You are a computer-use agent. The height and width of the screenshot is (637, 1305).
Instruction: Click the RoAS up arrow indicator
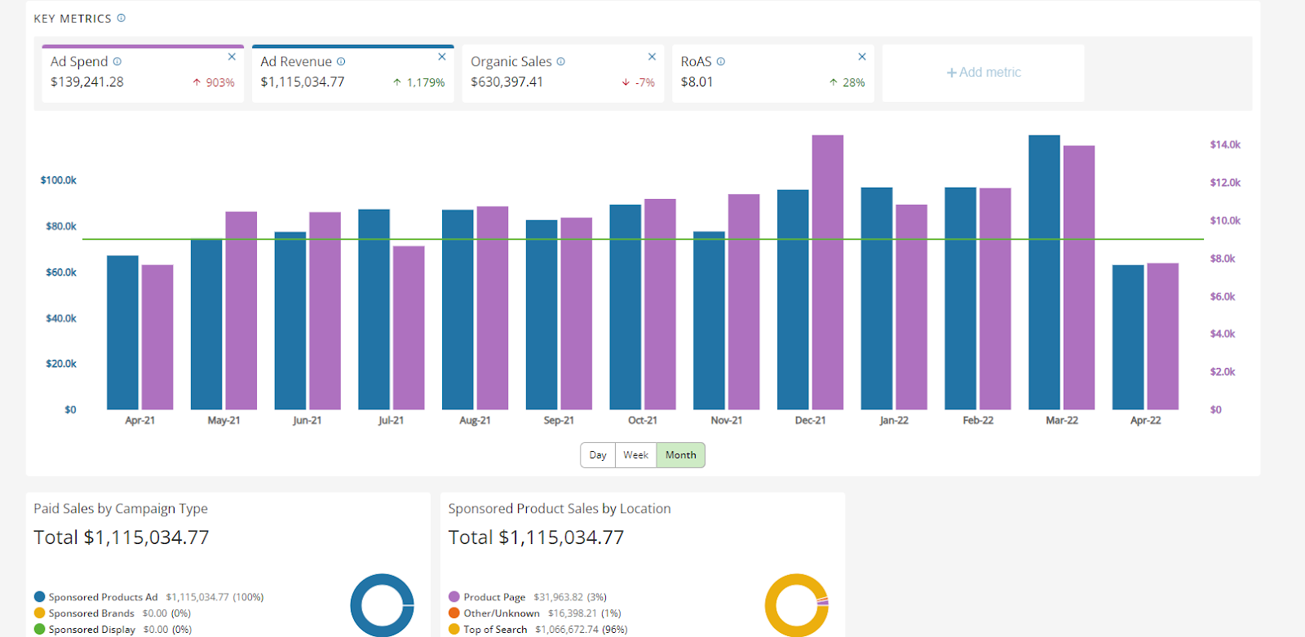[x=834, y=82]
